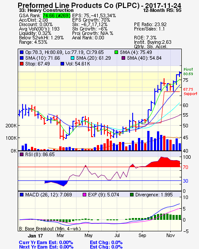Click the 'Discount: 0.00%' text

pyautogui.click(x=36, y=24)
